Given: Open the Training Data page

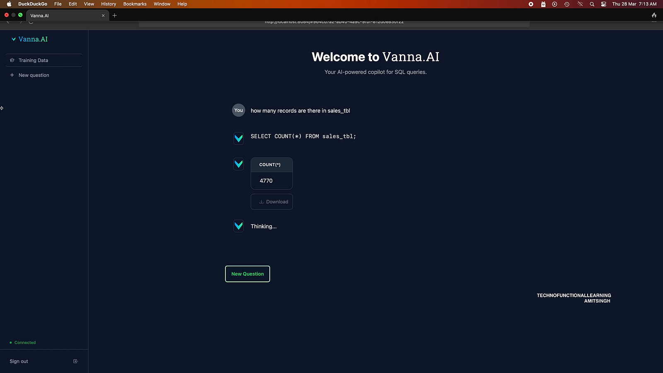Looking at the screenshot, I should (x=33, y=61).
